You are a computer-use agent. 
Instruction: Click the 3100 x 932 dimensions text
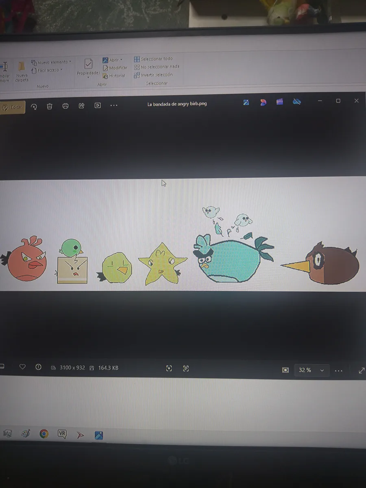point(72,368)
